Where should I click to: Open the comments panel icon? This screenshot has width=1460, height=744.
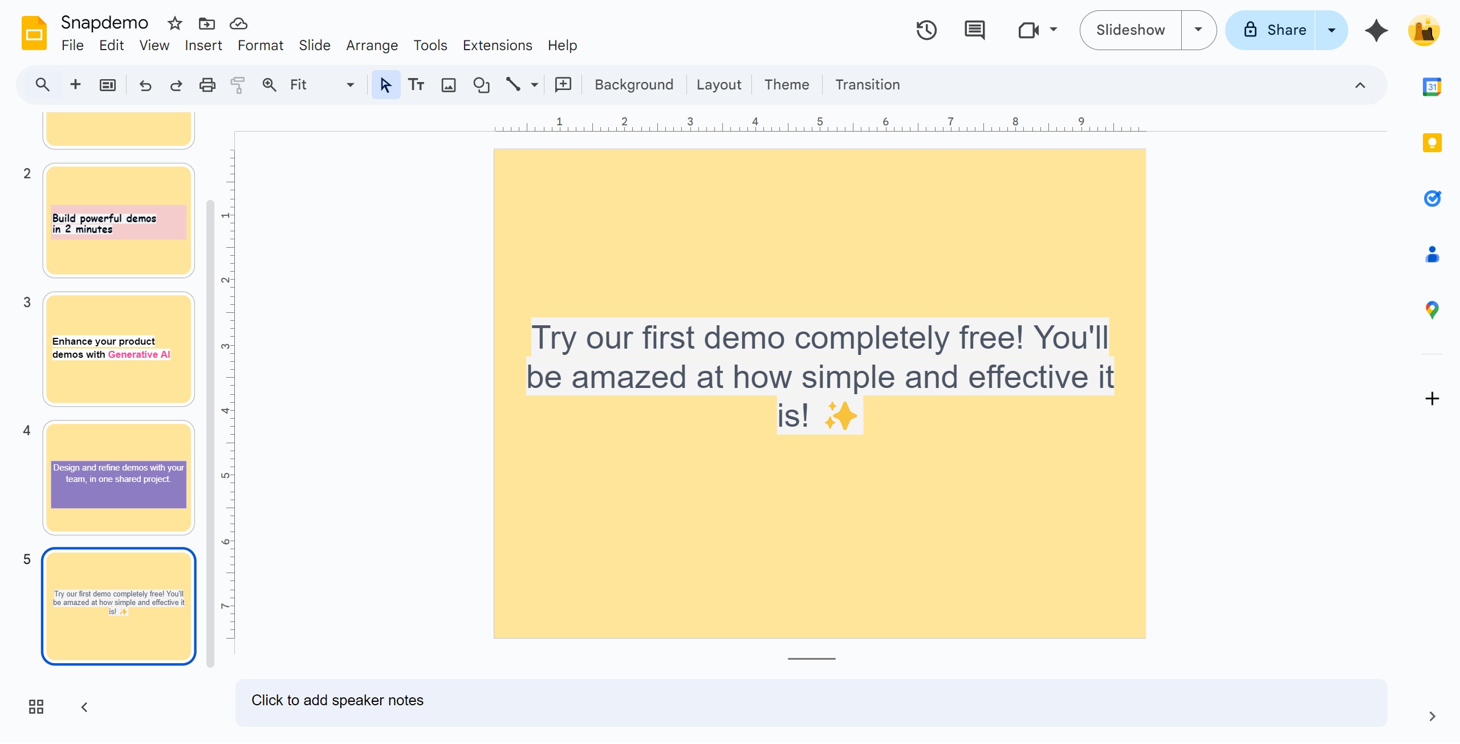[x=974, y=30]
